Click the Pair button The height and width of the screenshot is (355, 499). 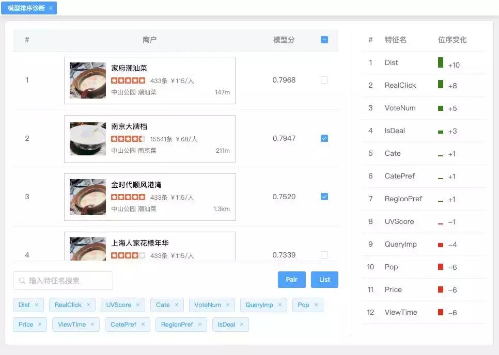click(x=291, y=279)
